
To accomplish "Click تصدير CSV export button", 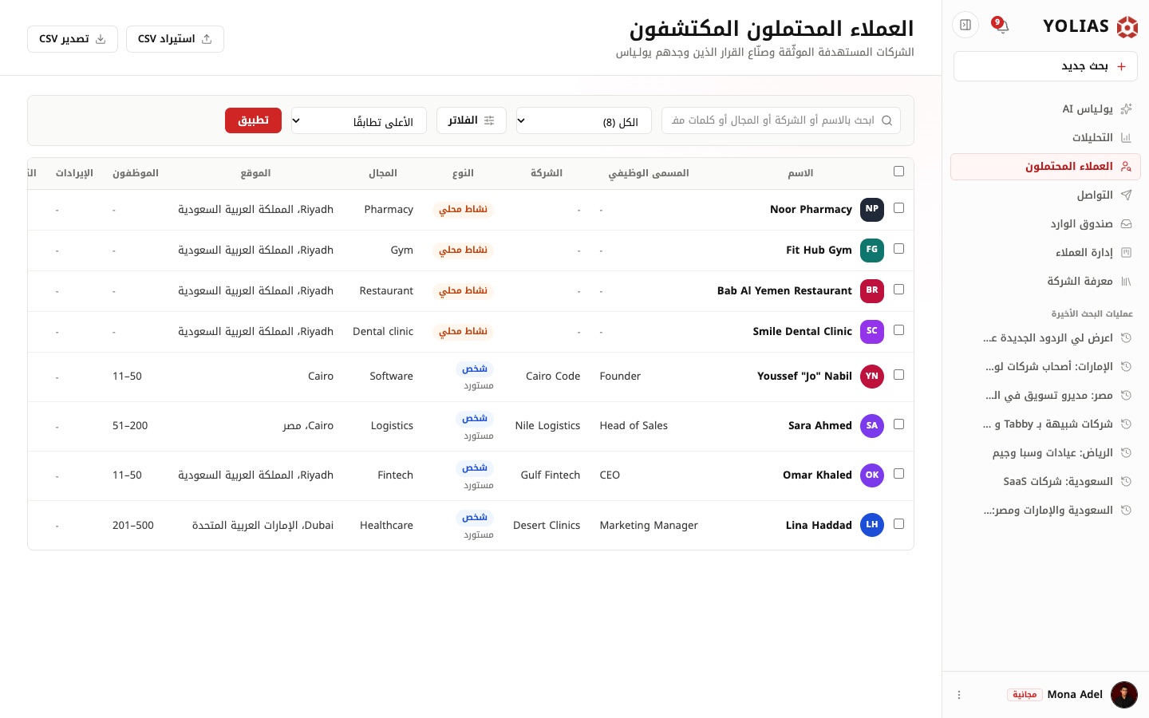I will tap(73, 39).
